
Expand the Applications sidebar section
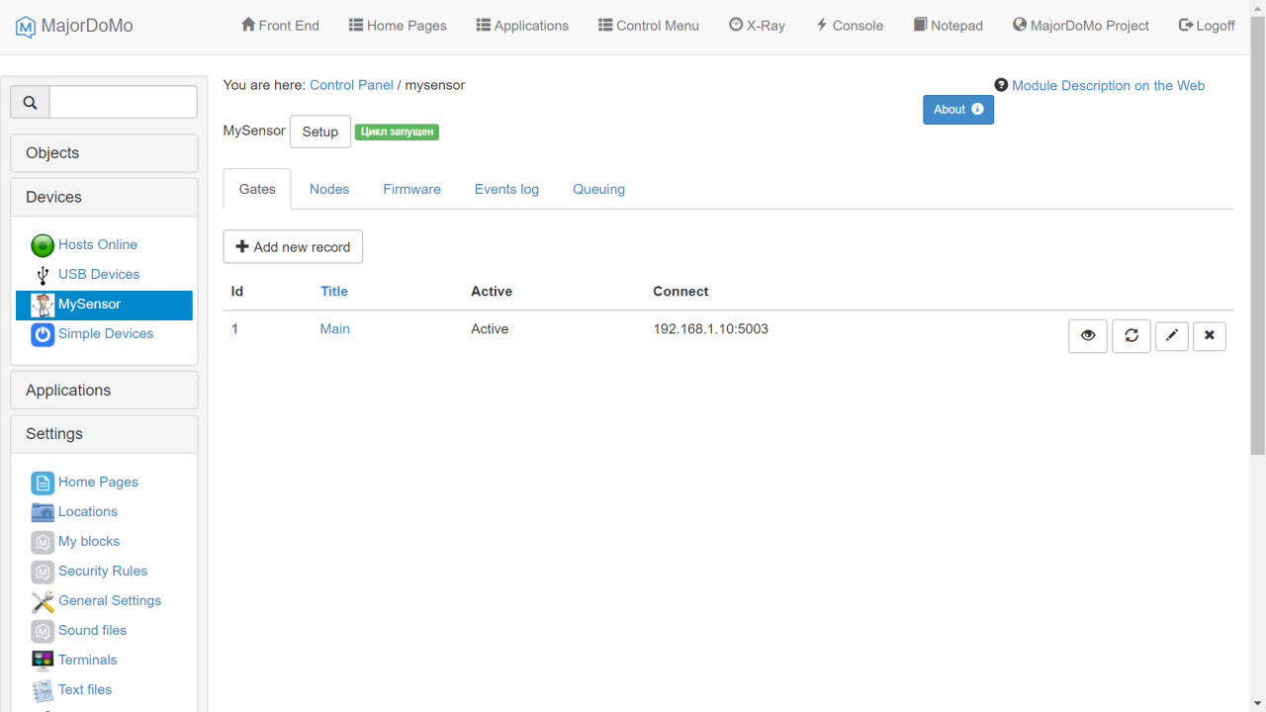tap(104, 390)
